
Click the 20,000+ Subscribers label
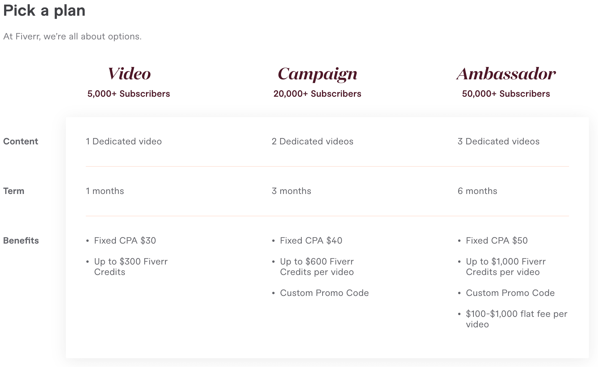coord(317,94)
